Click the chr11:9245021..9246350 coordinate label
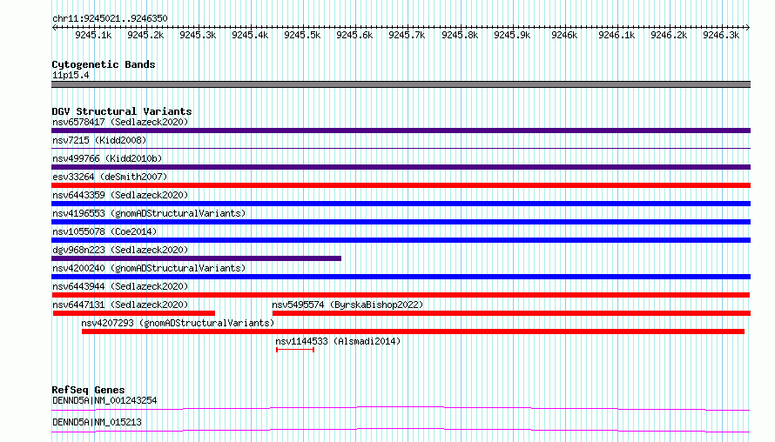Screen dimensions: 775x442 [110, 19]
